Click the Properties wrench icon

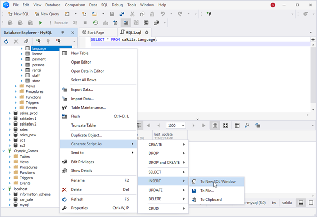tap(65, 208)
